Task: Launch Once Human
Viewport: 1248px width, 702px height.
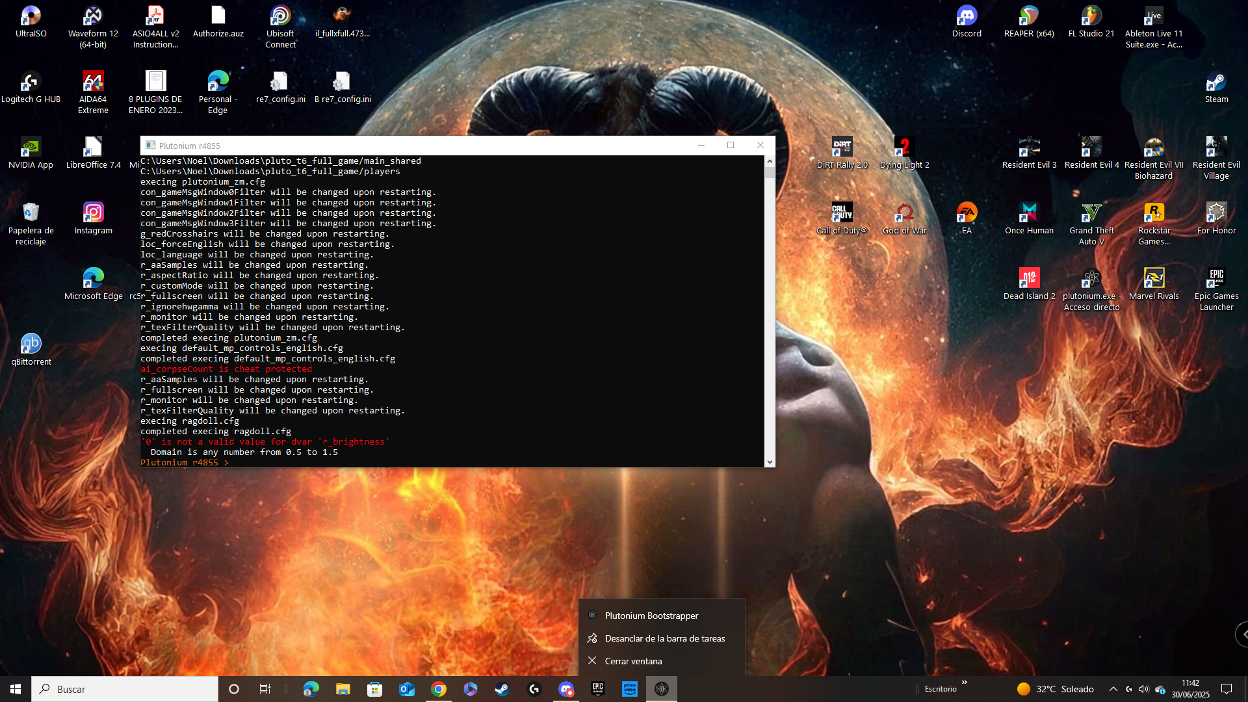Action: pos(1029,219)
